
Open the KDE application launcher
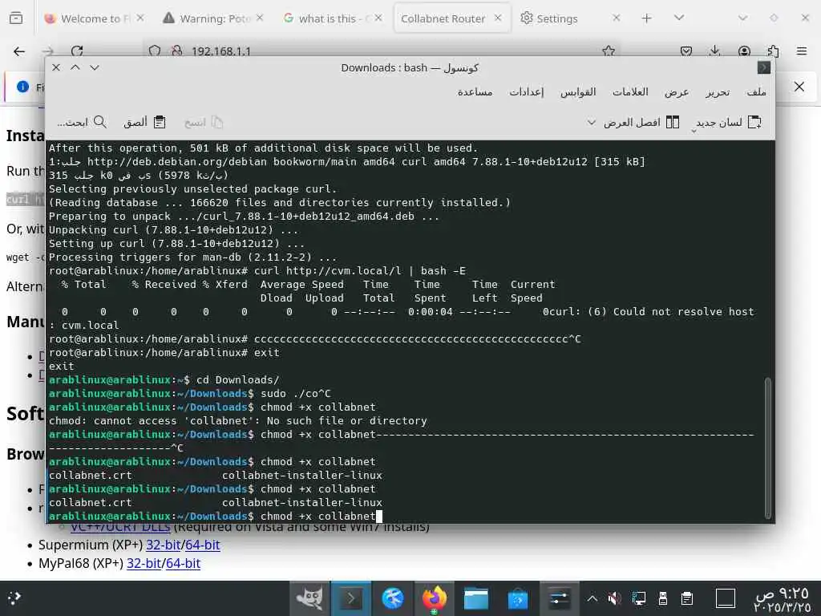point(14,598)
